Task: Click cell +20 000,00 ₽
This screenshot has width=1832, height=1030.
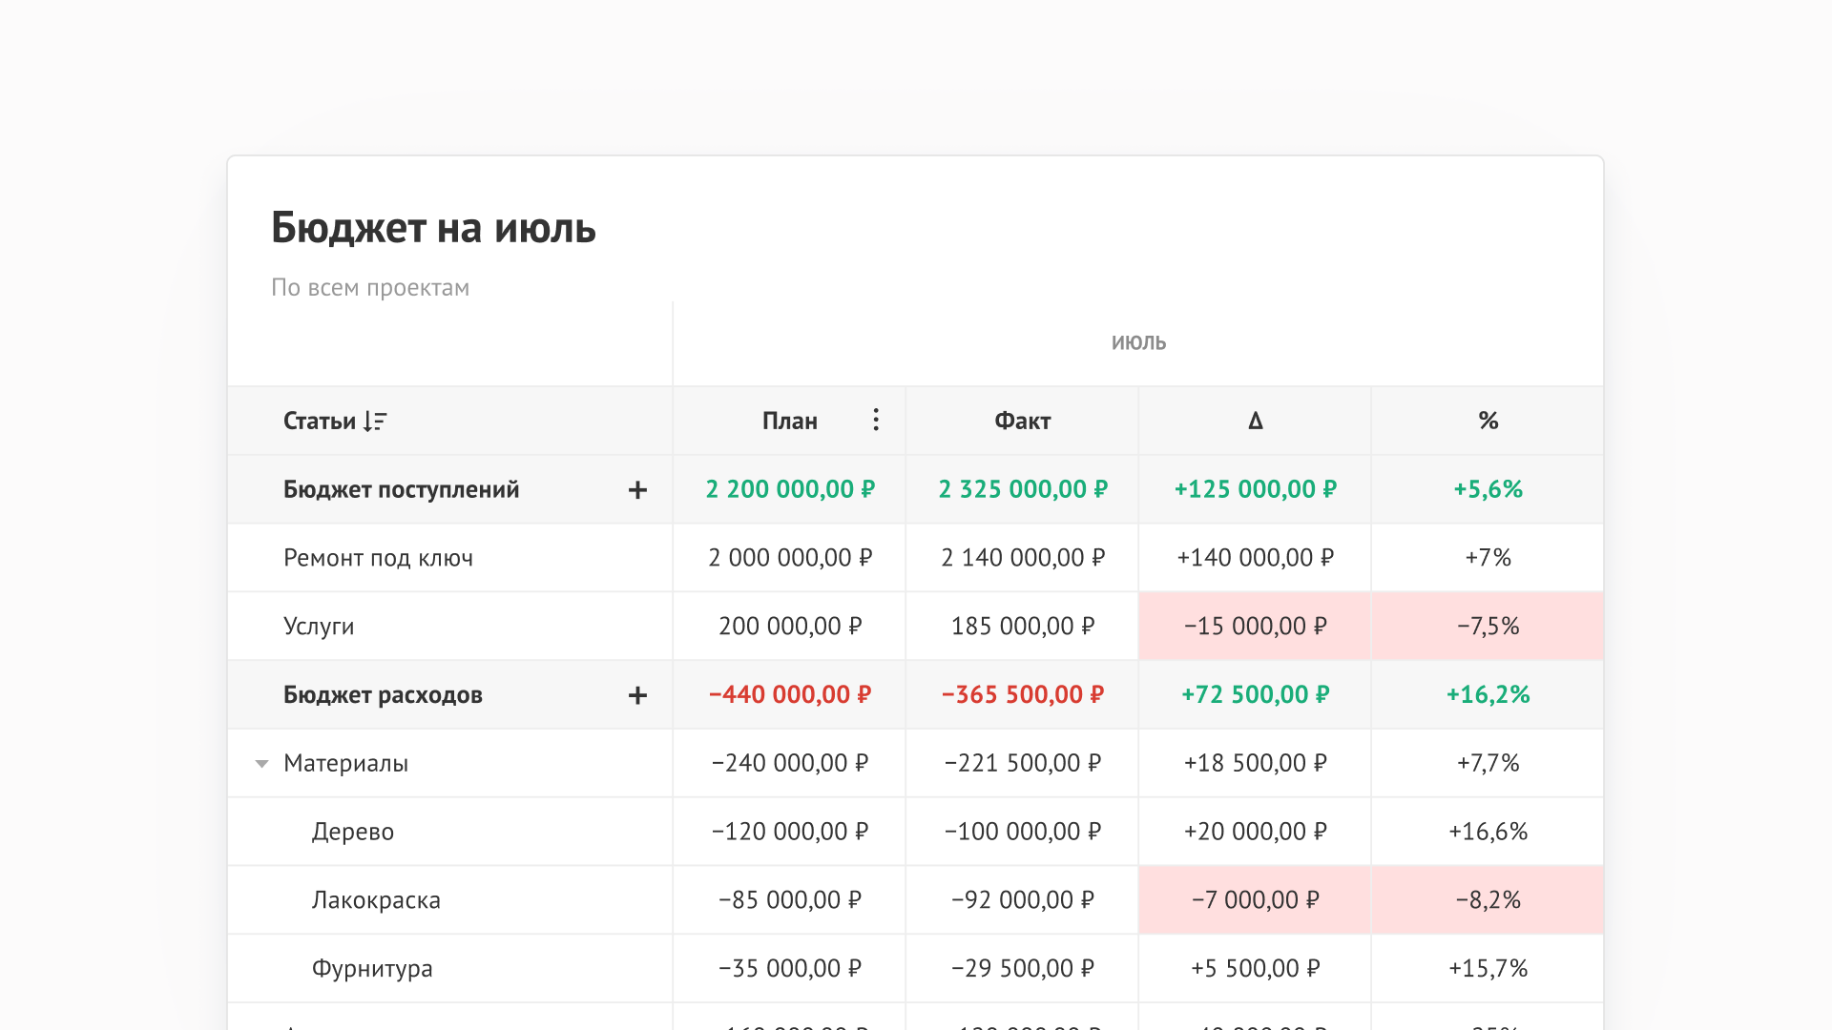Action: 1256,832
